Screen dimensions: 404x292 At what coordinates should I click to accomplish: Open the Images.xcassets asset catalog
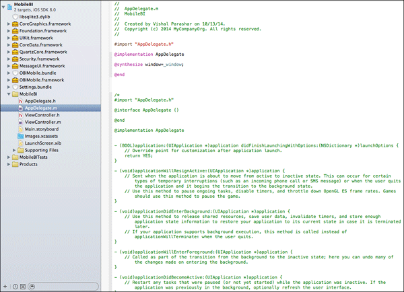coord(42,137)
